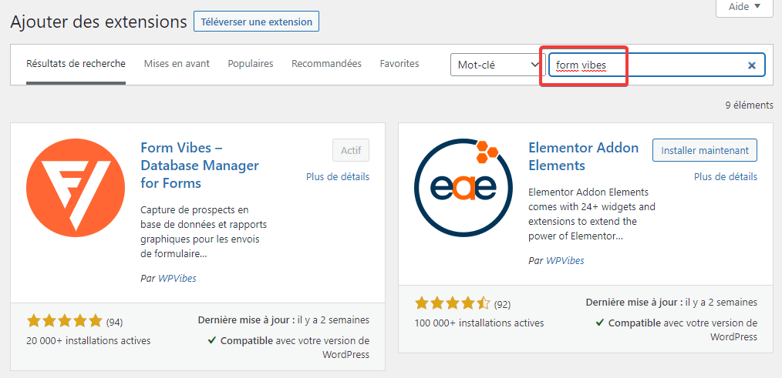The width and height of the screenshot is (782, 378).
Task: Click the 20 000+ installations actives text
Action: tap(88, 341)
